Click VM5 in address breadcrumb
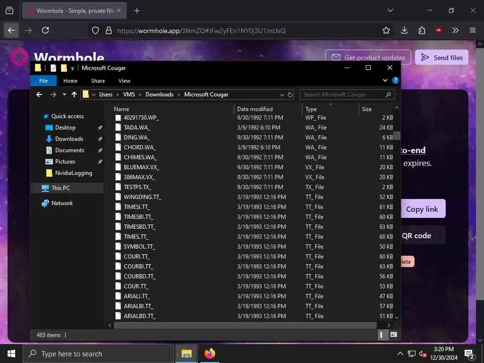Image resolution: width=484 pixels, height=363 pixels. pyautogui.click(x=129, y=95)
